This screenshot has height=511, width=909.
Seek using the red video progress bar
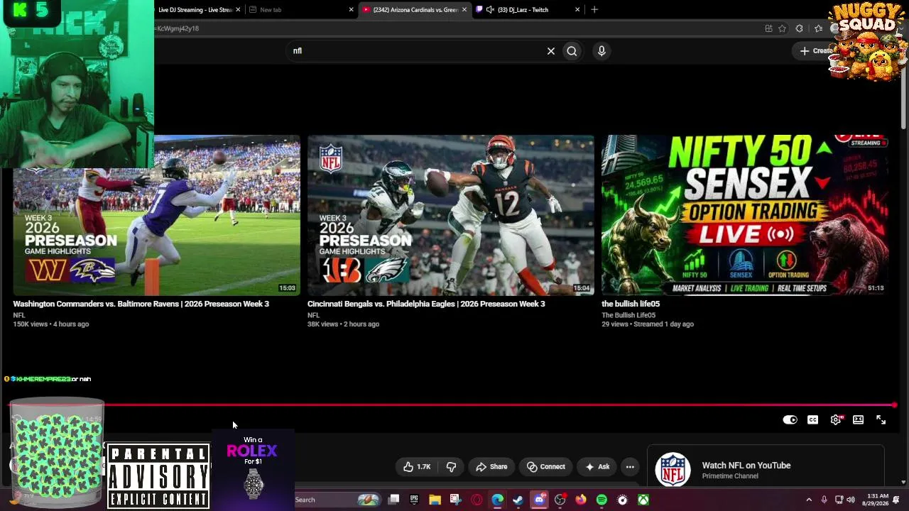453,405
